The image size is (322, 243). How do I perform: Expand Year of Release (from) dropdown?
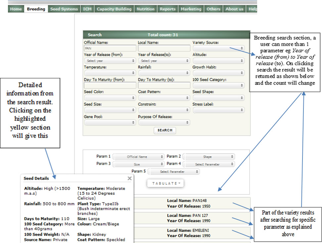(110, 61)
